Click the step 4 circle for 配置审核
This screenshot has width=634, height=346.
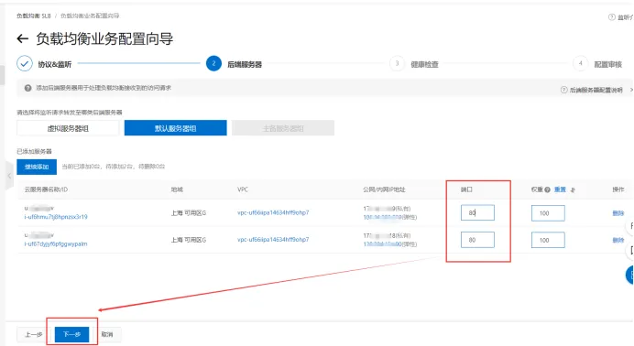pos(580,63)
